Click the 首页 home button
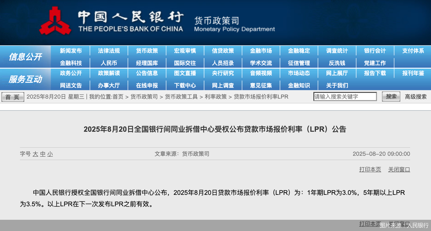 pos(13,97)
